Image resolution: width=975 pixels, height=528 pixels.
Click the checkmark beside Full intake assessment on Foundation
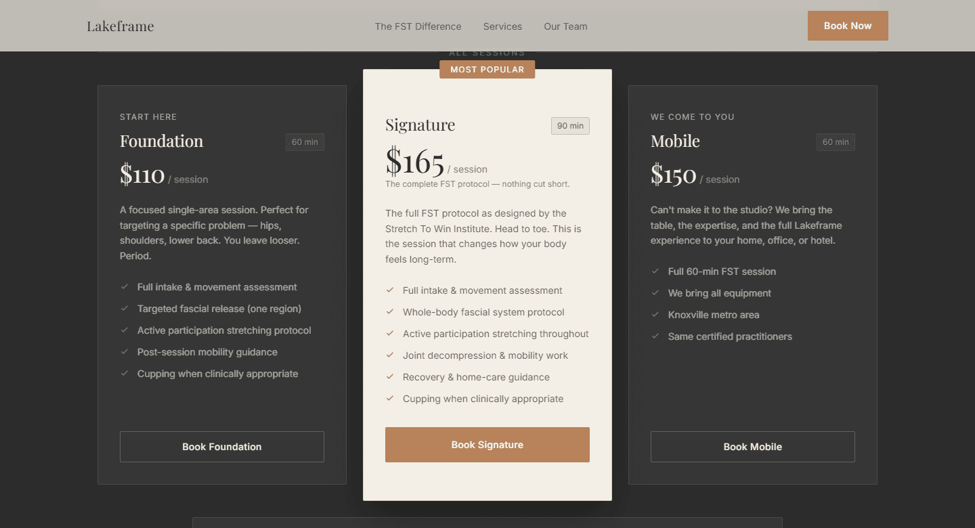pos(126,287)
